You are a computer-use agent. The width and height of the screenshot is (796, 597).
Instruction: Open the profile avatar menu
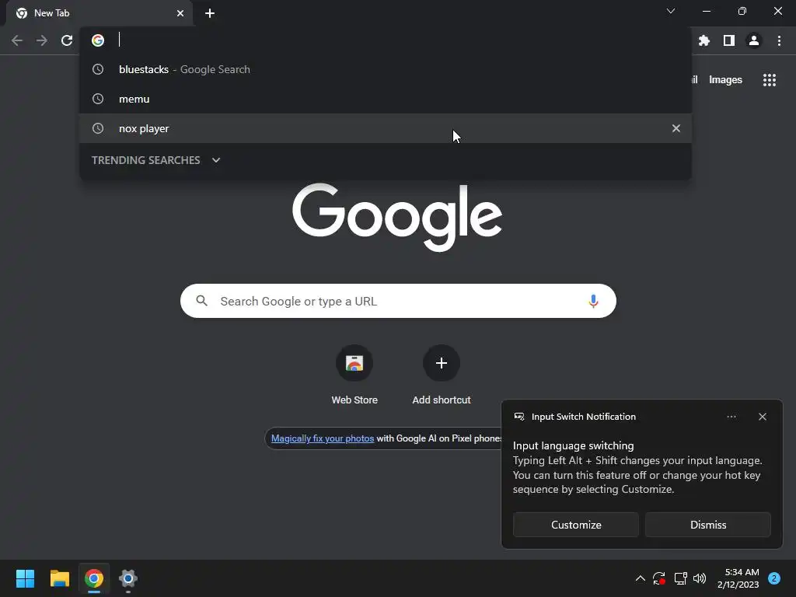click(754, 40)
